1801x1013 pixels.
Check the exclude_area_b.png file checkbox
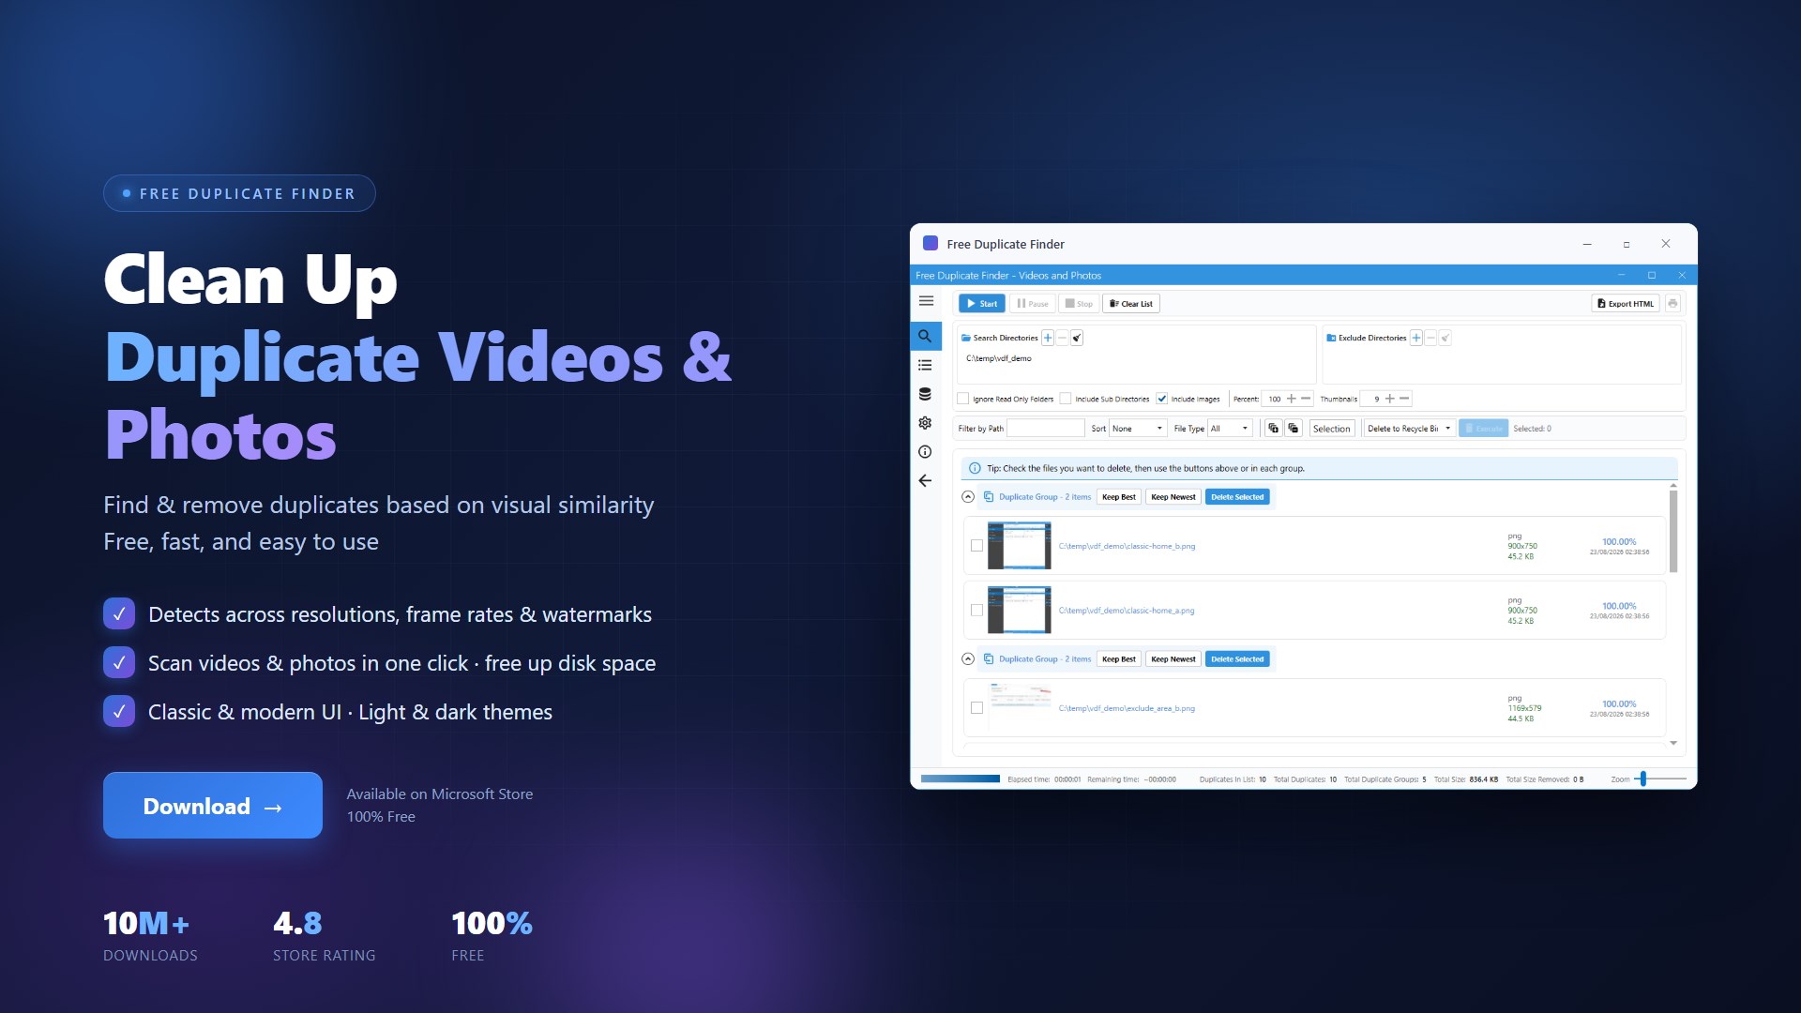(976, 708)
